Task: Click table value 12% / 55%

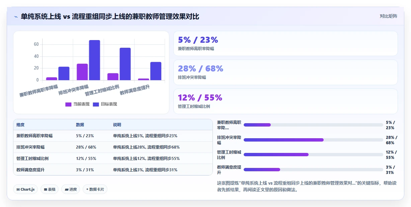Action: 86,159
